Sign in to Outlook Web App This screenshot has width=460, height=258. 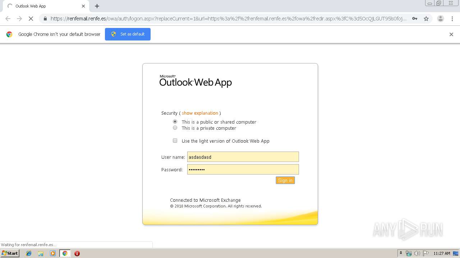(x=285, y=180)
